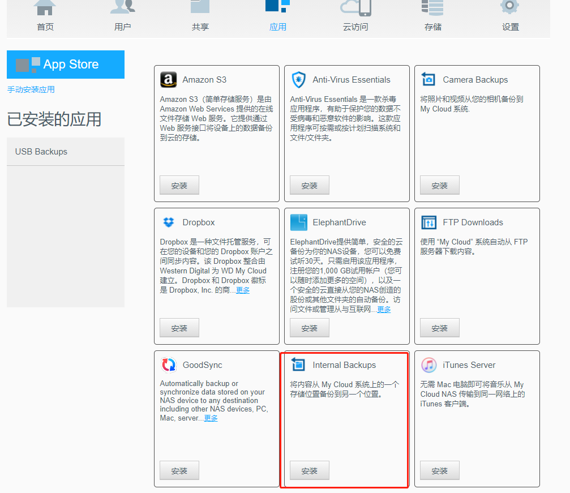Switch to the 云访问 tab label
This screenshot has width=570, height=493.
pos(355,27)
